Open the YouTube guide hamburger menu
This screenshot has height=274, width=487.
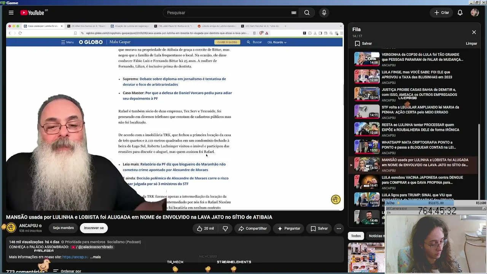(11, 13)
